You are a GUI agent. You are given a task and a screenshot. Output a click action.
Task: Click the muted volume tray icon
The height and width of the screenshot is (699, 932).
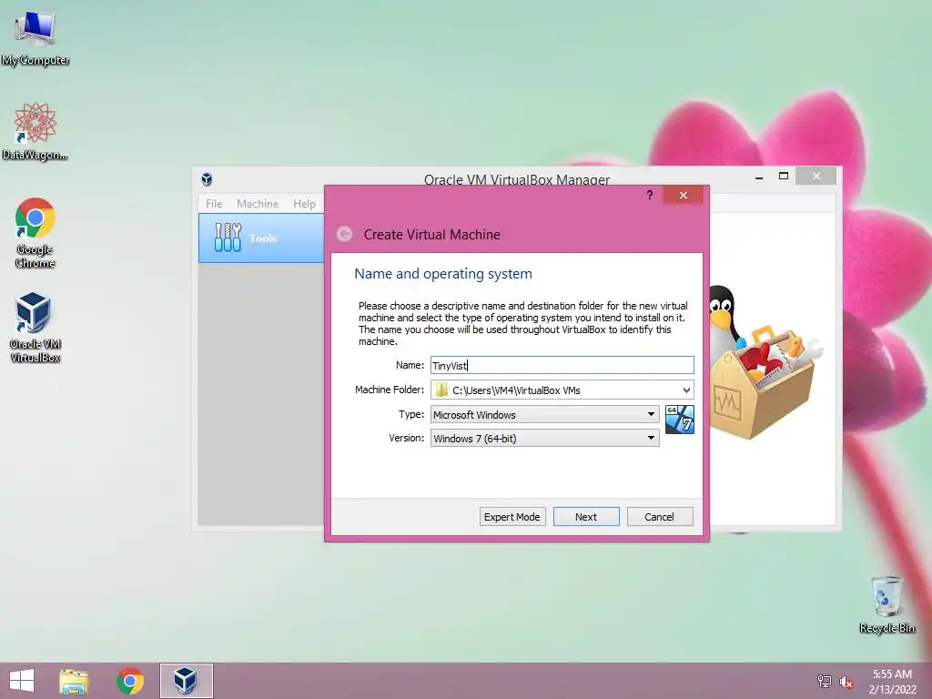846,682
